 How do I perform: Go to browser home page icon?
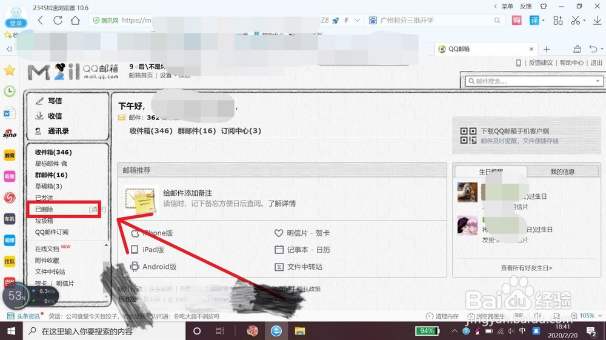[75, 20]
